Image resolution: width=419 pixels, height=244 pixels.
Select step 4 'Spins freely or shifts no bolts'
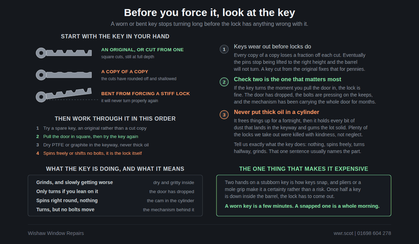pos(89,153)
